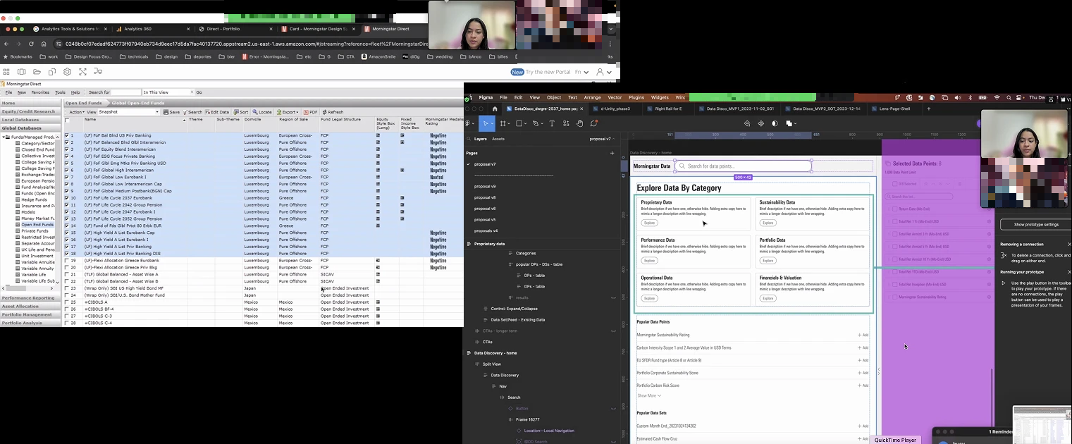The height and width of the screenshot is (444, 1072).
Task: Click Edit Data in Morningstar toolbar
Action: click(217, 112)
